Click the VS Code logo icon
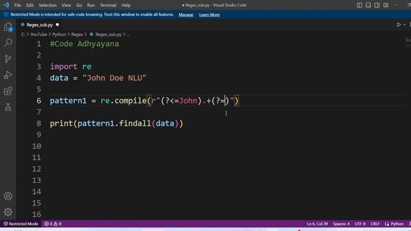This screenshot has width=411, height=231. (x=6, y=5)
